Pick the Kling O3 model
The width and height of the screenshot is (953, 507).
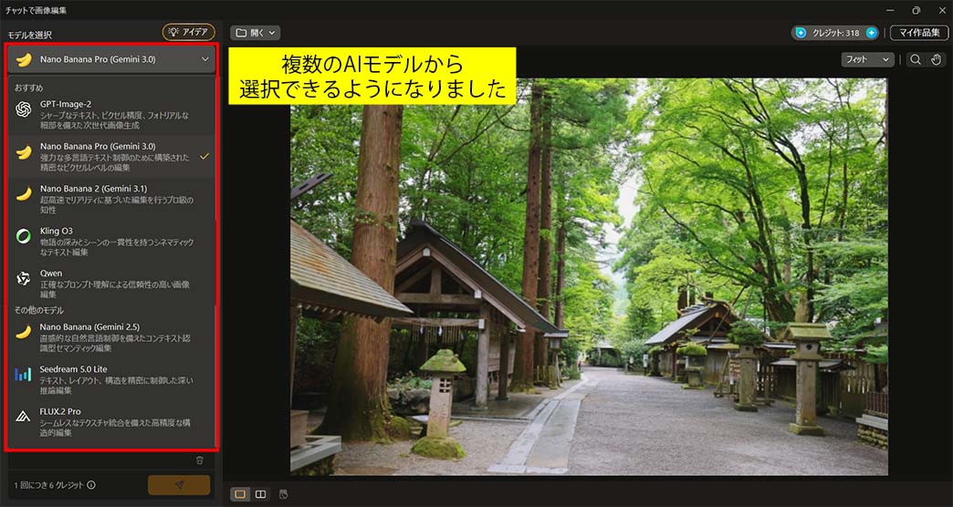coord(111,242)
